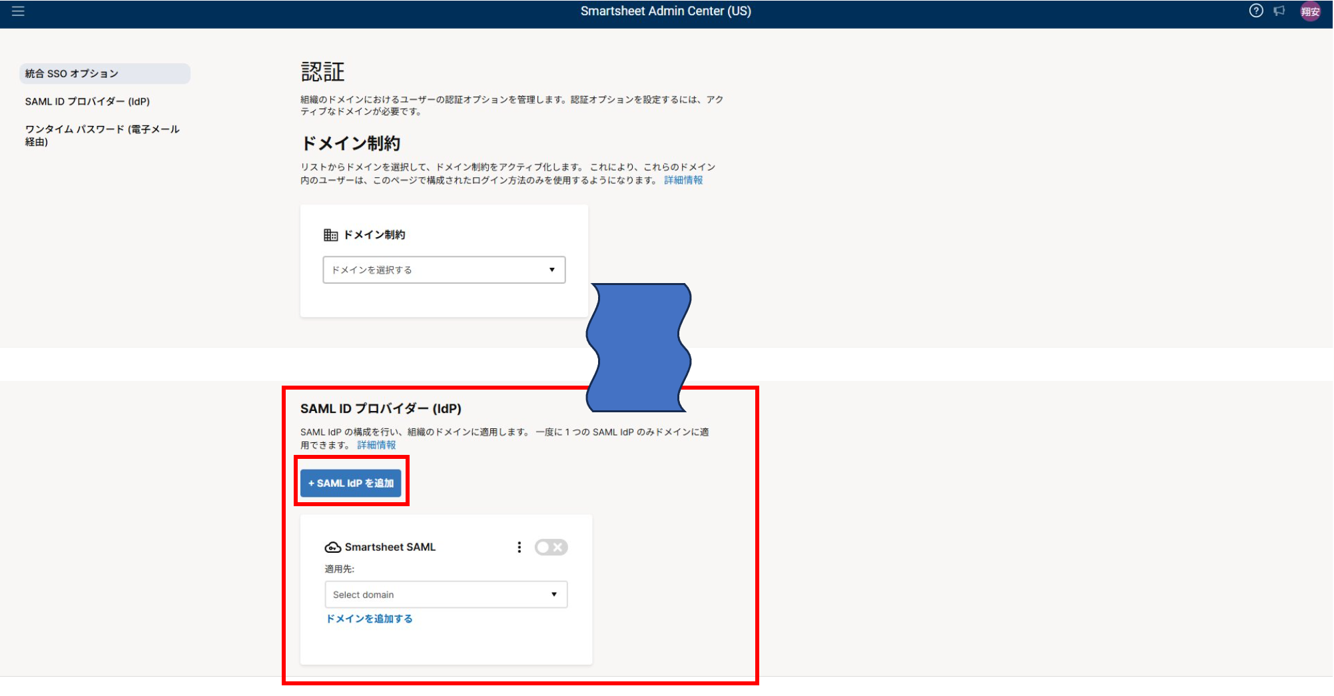Click the ドメインを追加する link

pyautogui.click(x=369, y=619)
